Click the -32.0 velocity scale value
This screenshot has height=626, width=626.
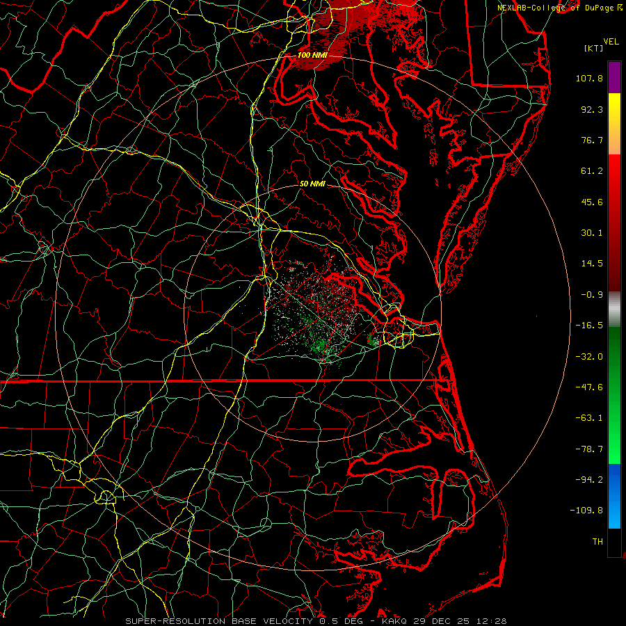click(x=589, y=357)
